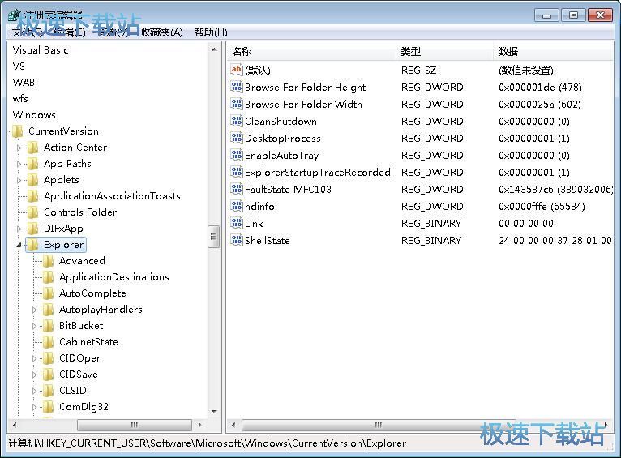This screenshot has width=621, height=458.
Task: Select the wfs tree entry
Action: coord(20,99)
